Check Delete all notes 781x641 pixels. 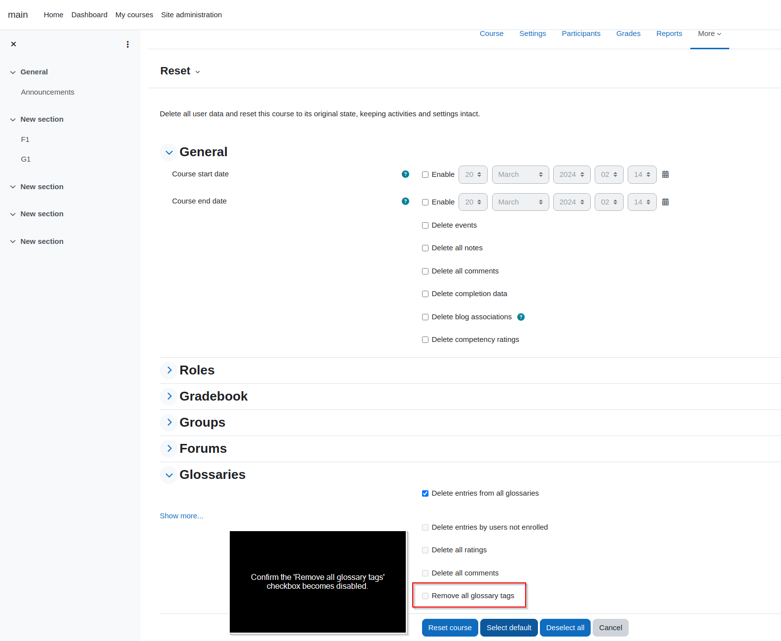click(x=425, y=248)
